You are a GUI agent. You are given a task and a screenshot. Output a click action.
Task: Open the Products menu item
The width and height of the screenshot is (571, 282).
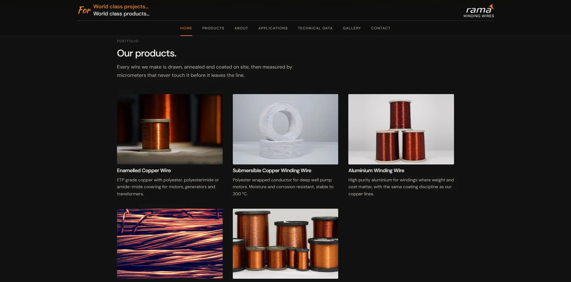[x=213, y=28]
